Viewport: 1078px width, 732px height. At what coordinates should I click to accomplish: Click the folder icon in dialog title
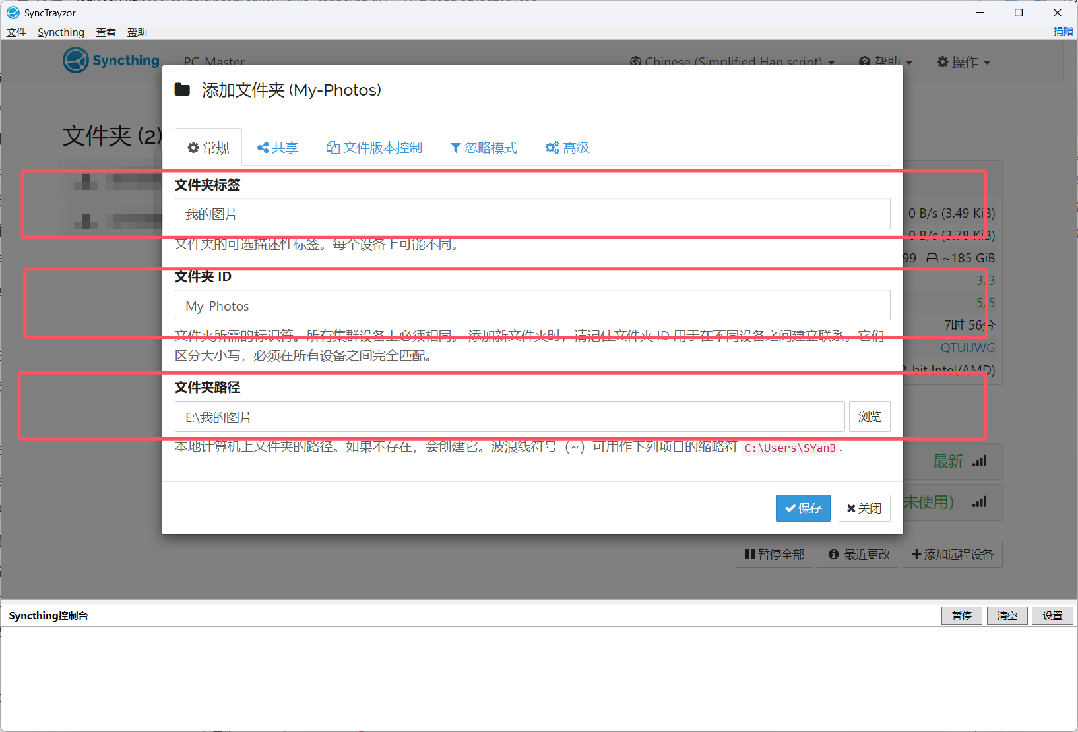coord(182,90)
